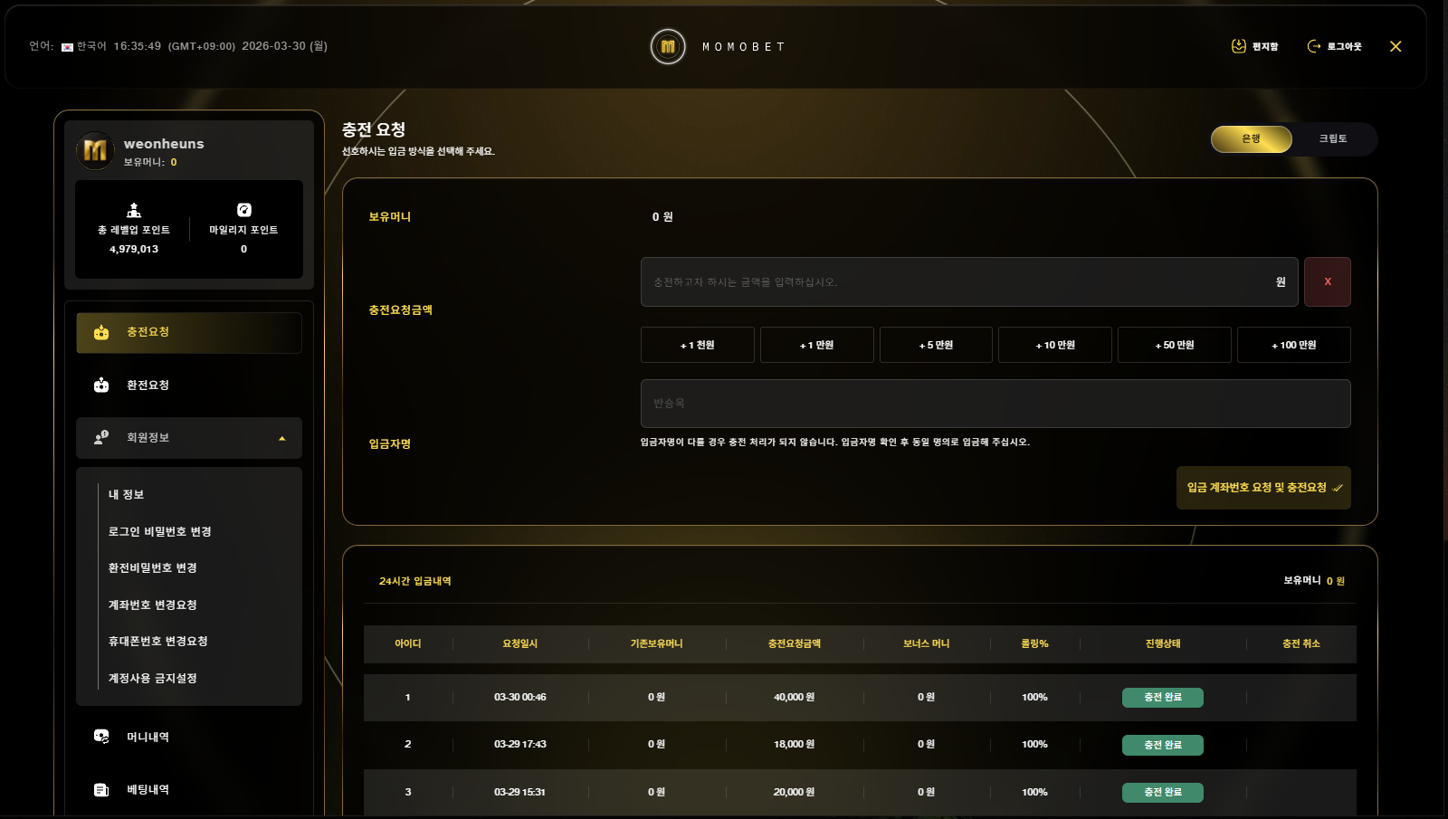Click the weonheuns profile avatar
The height and width of the screenshot is (819, 1448).
click(x=96, y=150)
